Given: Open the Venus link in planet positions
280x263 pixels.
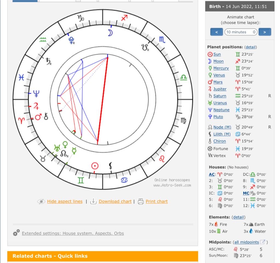Looking at the screenshot, I should tap(219, 75).
